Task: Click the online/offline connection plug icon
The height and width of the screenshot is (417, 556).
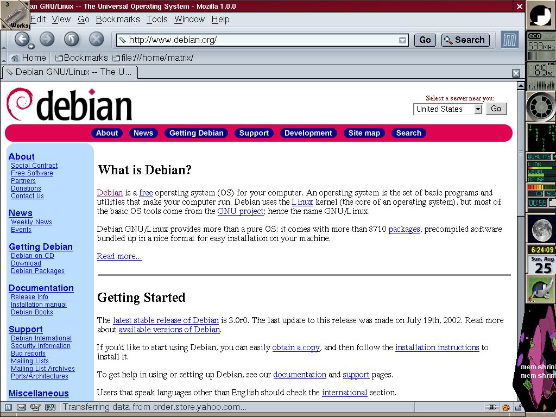Action: tap(491, 407)
